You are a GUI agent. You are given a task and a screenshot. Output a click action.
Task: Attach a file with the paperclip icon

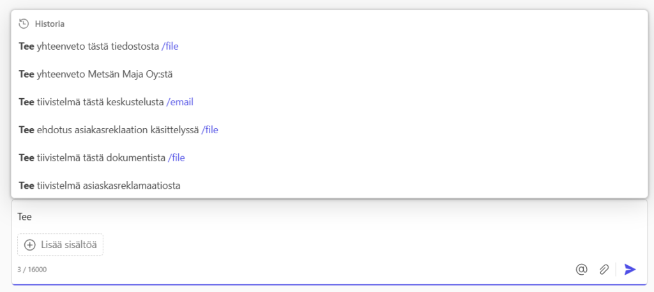[x=604, y=270]
